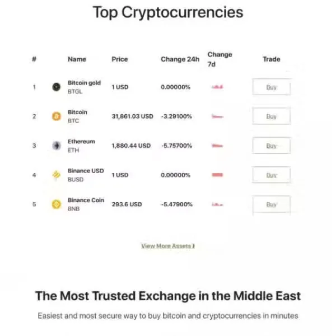
Task: Sort by Change 24h column header
Action: 180,59
